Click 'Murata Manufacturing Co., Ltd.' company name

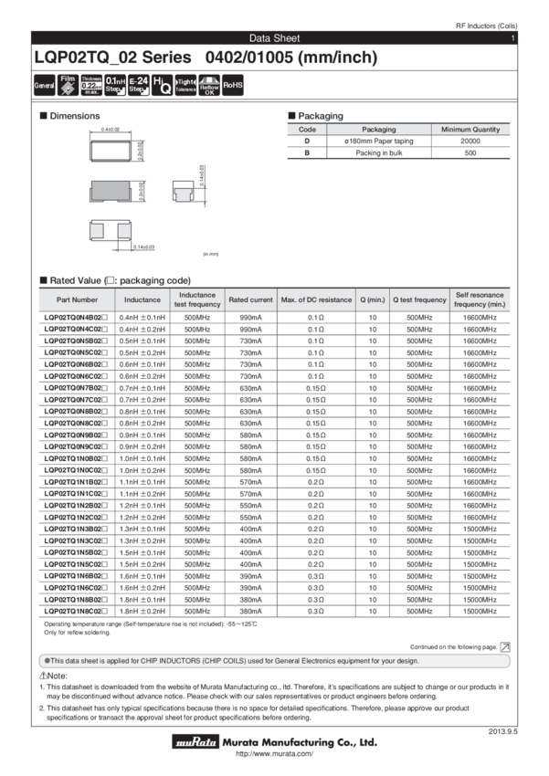[300, 742]
